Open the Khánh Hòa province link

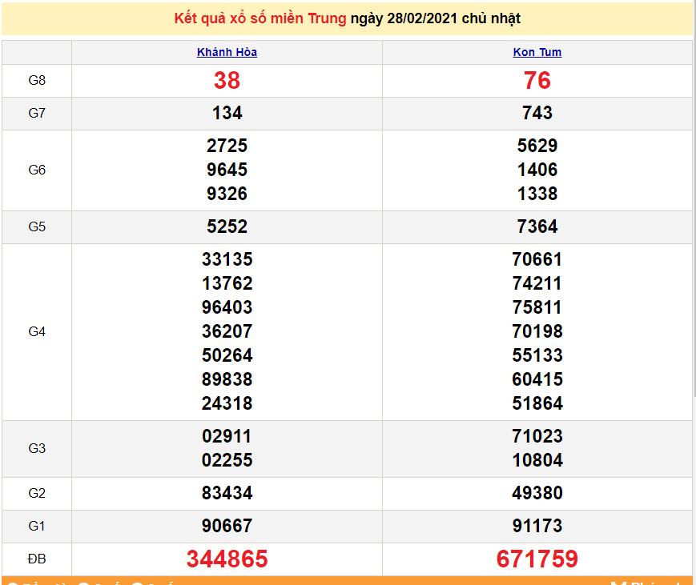[227, 52]
